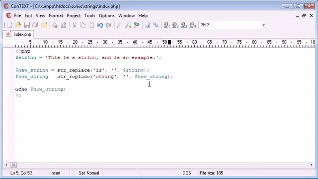The width and height of the screenshot is (318, 179).
Task: Open the Options menu
Action: (107, 15)
